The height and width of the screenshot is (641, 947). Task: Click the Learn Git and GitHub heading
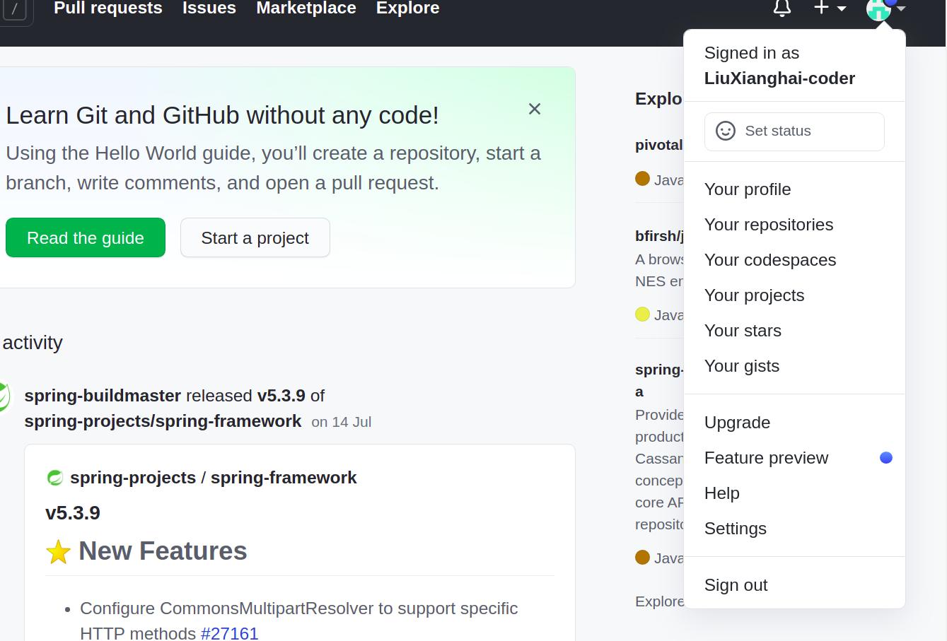tap(222, 115)
